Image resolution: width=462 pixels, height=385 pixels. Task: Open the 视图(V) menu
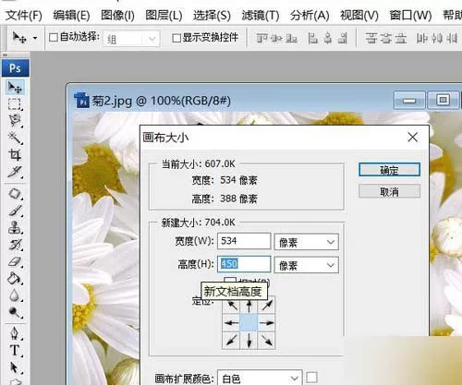coord(359,15)
